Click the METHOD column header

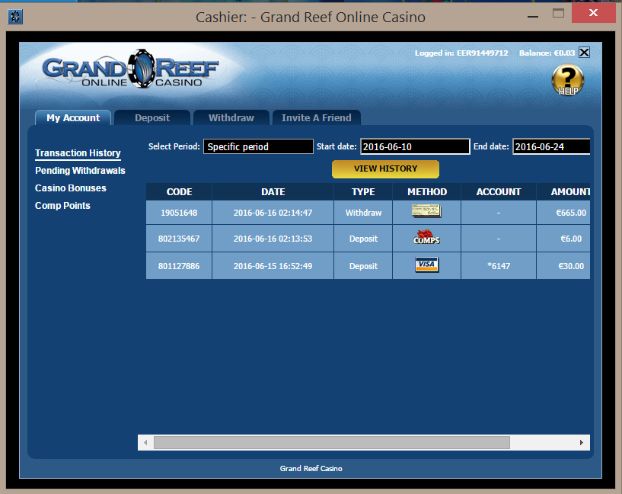(x=427, y=192)
